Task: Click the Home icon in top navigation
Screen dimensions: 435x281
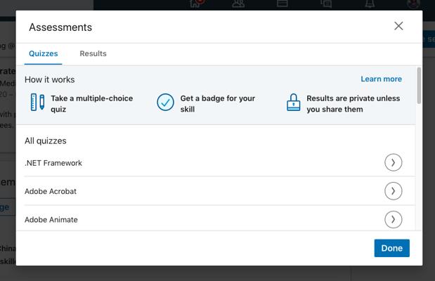Action: [x=195, y=4]
